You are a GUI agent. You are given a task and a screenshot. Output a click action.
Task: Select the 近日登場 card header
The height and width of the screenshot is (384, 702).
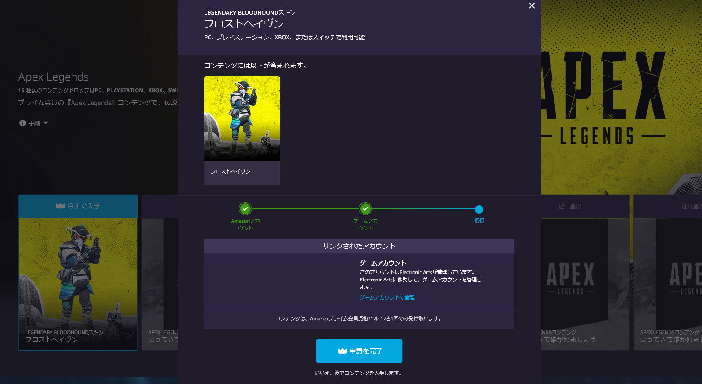[x=570, y=207]
